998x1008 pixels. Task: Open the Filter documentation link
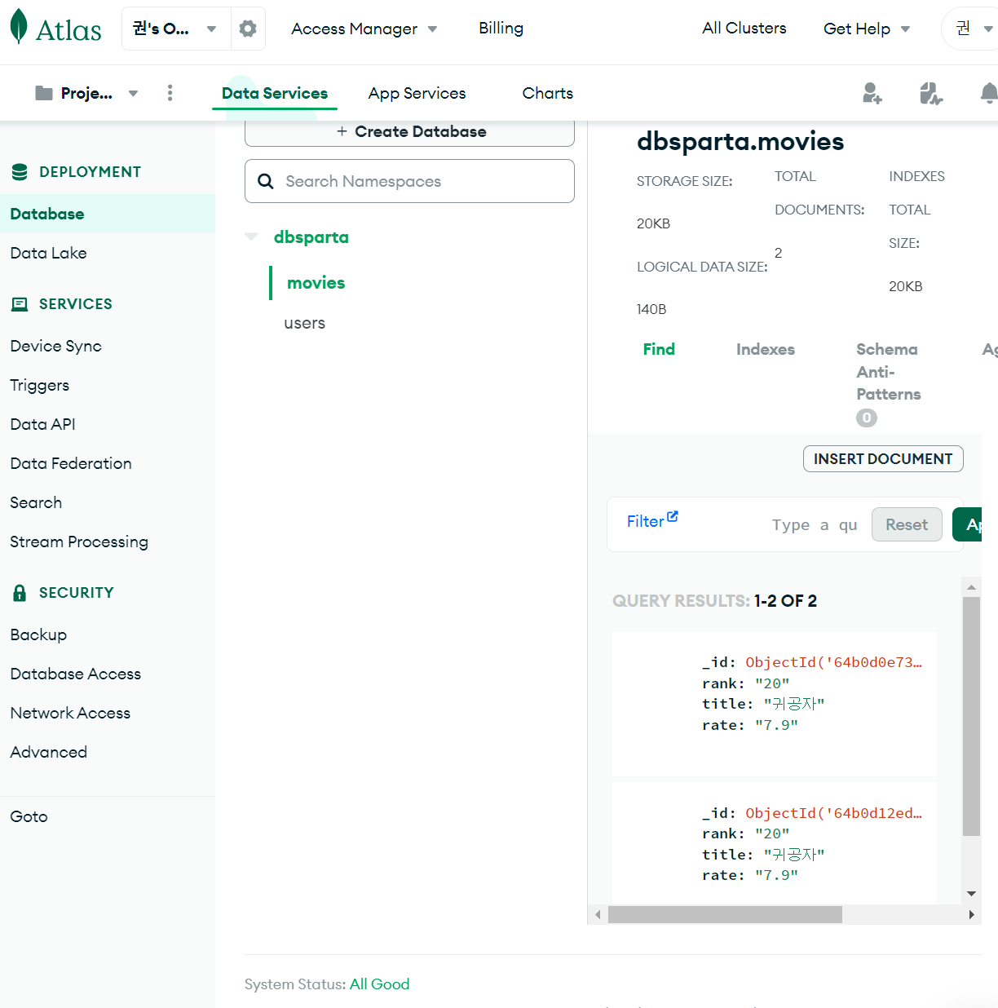(652, 520)
